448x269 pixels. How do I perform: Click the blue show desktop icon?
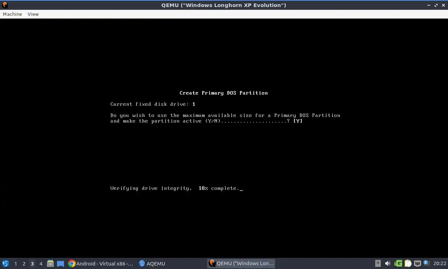(x=61, y=263)
